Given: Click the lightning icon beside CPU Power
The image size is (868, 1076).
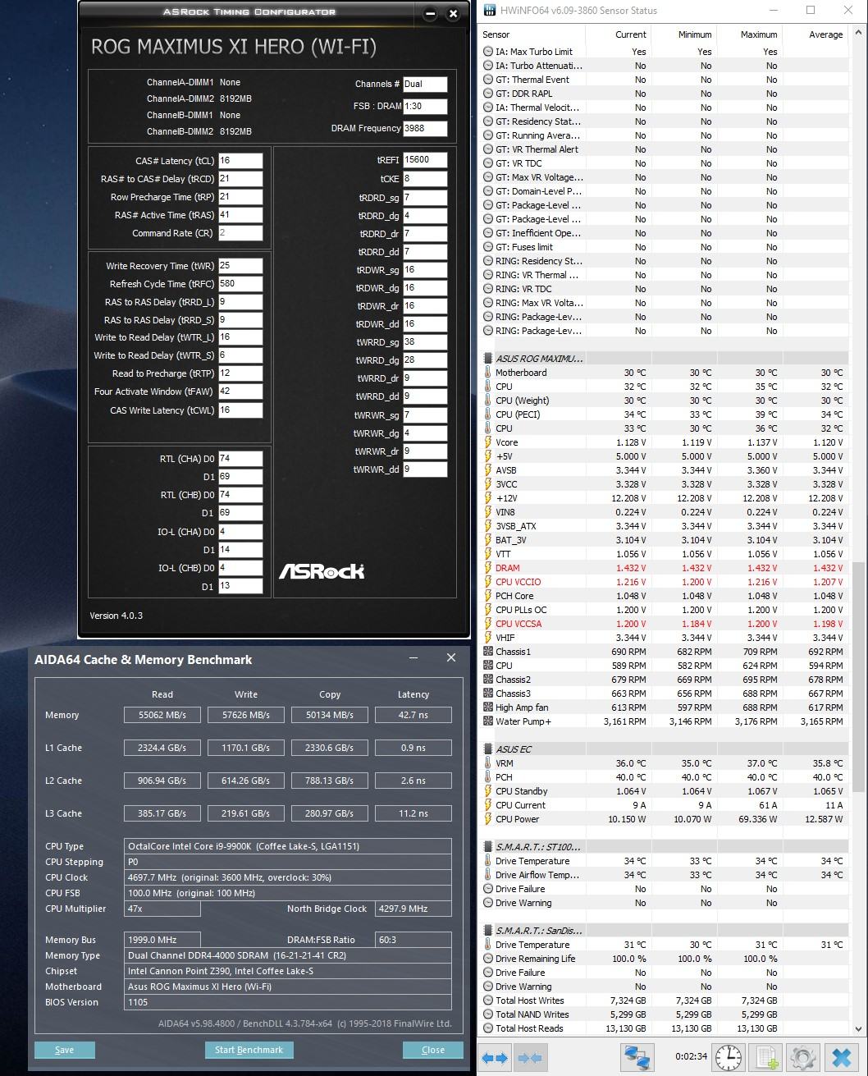Looking at the screenshot, I should point(488,819).
